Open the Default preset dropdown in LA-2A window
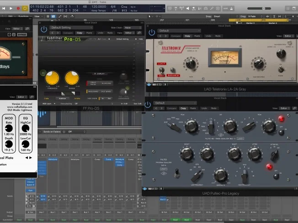The width and height of the screenshot is (298, 223). coord(179,31)
